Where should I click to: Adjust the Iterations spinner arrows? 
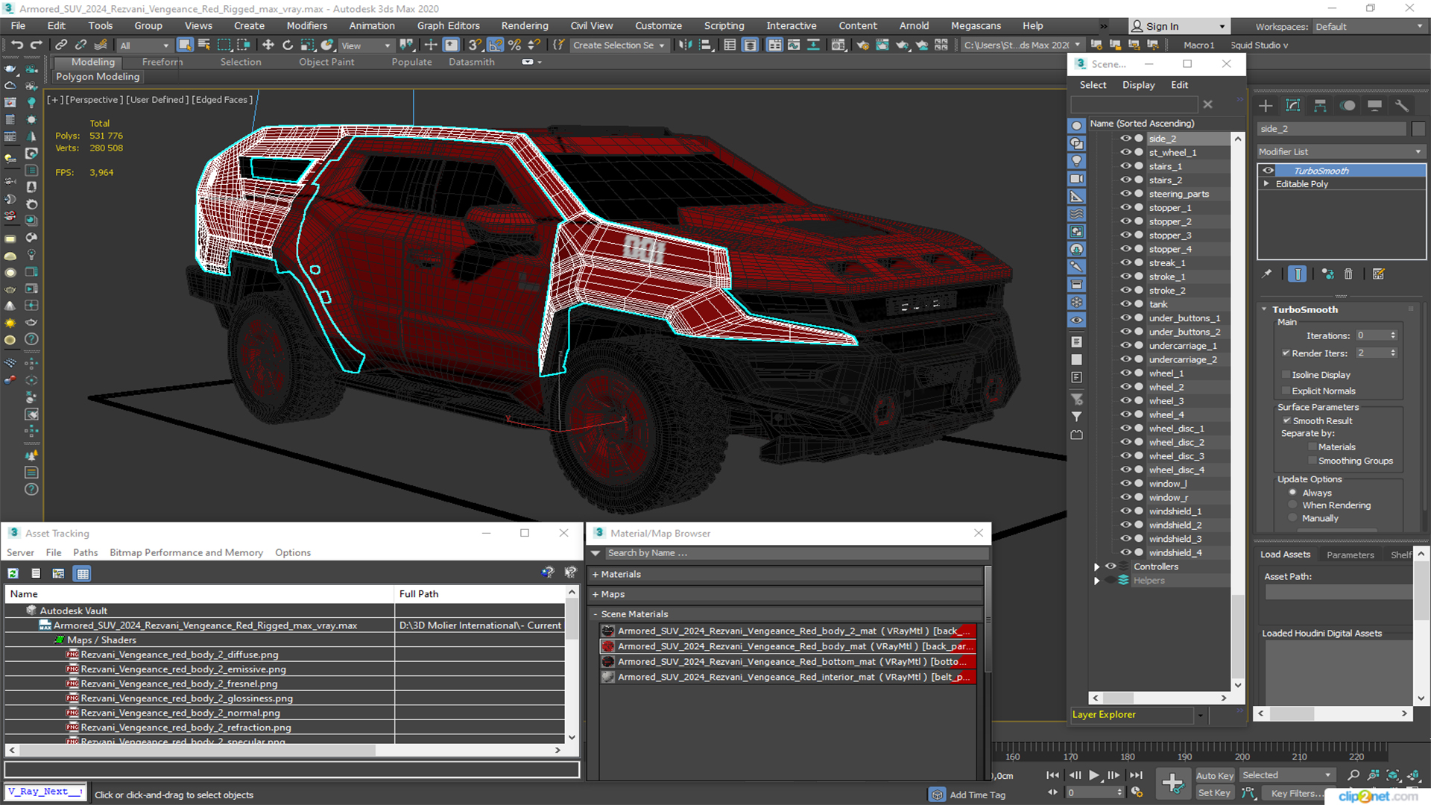tap(1393, 335)
